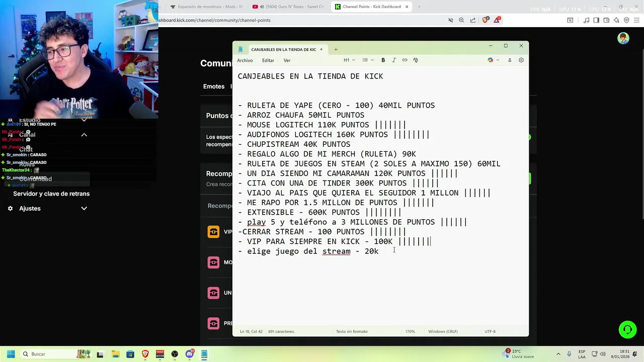Viewport: 644px width, 362px height.
Task: Open OBS Studio from taskbar
Action: pos(175,354)
